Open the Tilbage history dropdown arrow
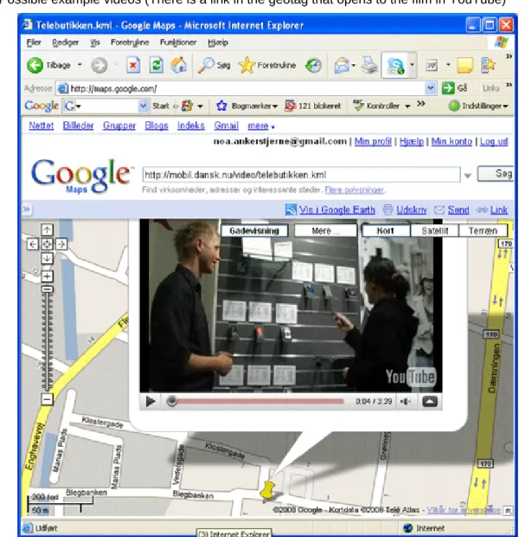 coord(80,65)
